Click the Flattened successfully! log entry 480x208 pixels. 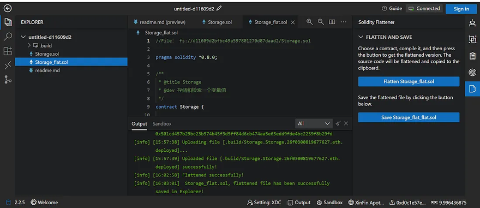[x=189, y=175]
